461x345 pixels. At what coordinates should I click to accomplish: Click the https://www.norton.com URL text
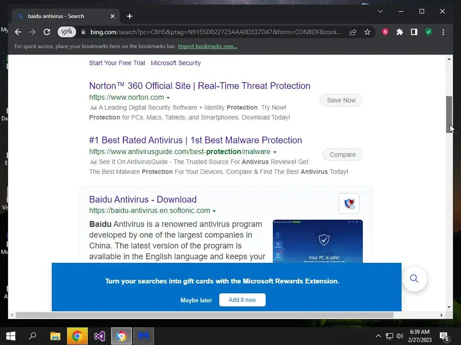(127, 97)
